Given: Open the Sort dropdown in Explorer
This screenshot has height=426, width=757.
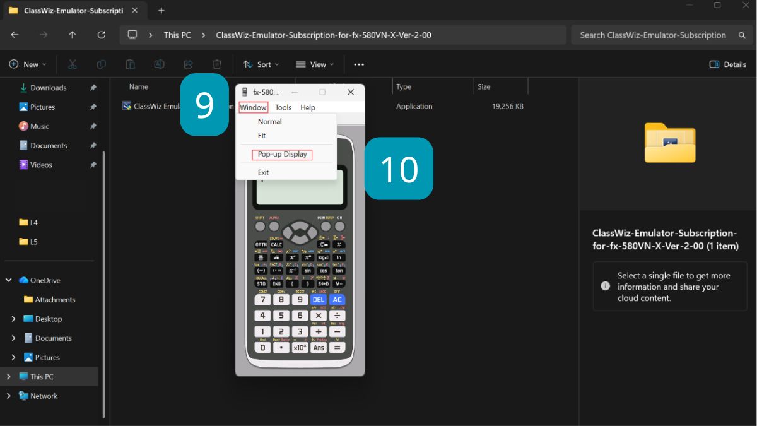Looking at the screenshot, I should coord(261,64).
